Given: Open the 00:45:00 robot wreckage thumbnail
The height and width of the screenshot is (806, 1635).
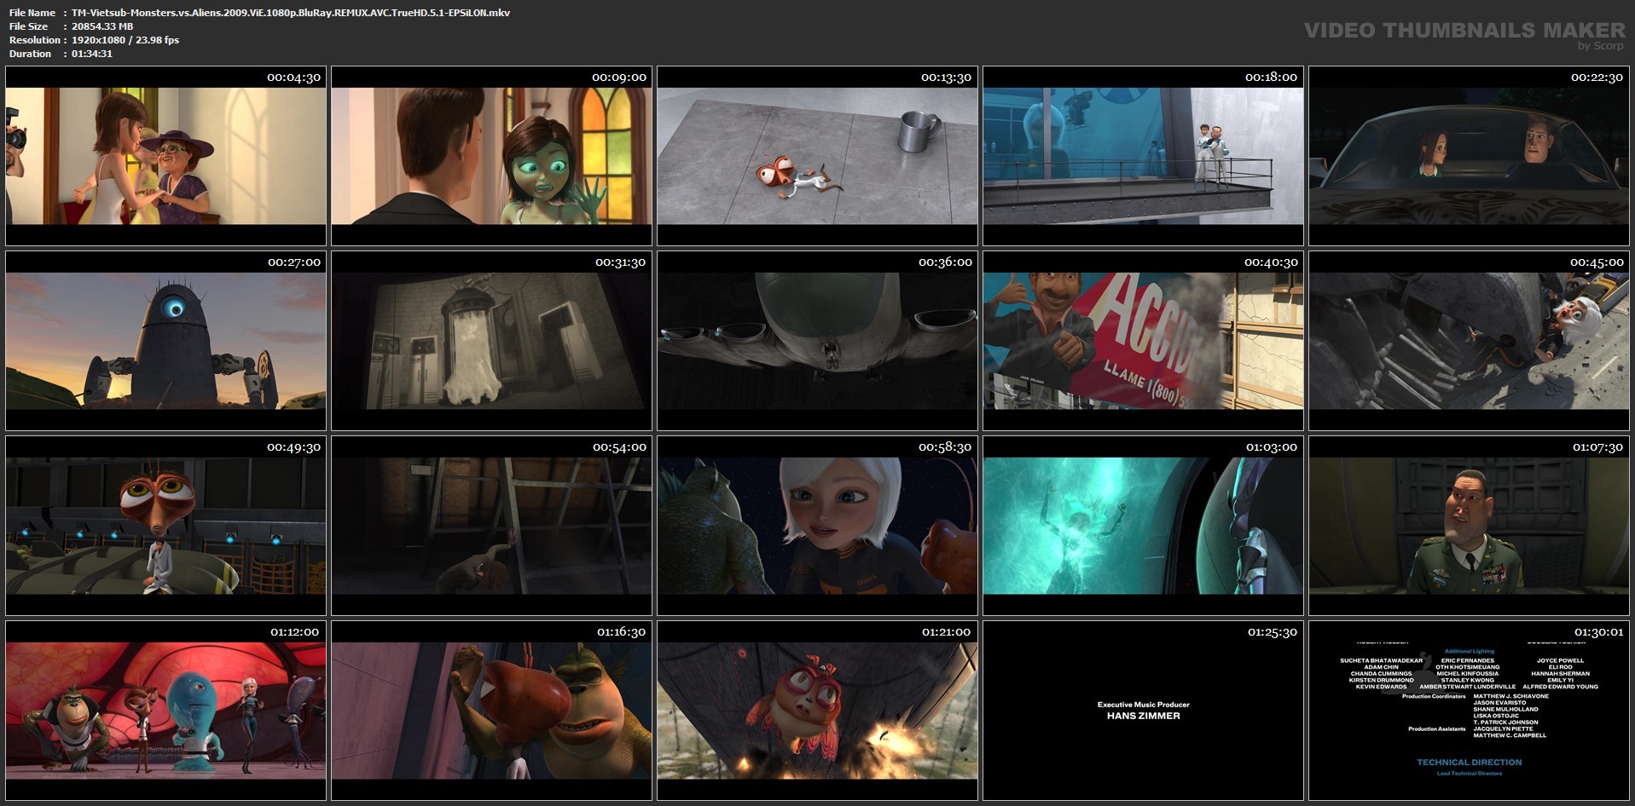Looking at the screenshot, I should pos(1469,341).
